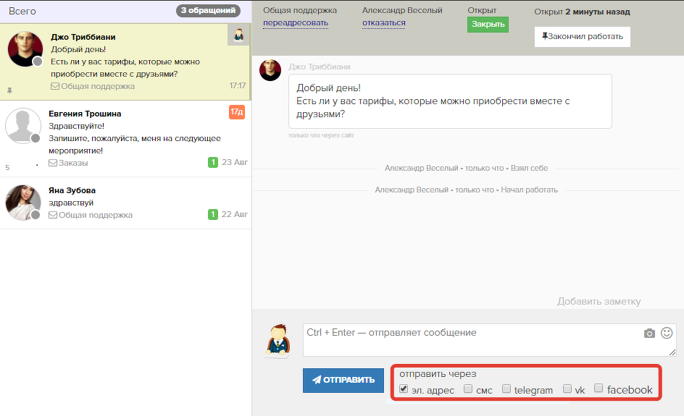Image resolution: width=684 pixels, height=416 pixels.
Task: Click Евгения Трошина's placeholder avatar
Action: click(23, 126)
